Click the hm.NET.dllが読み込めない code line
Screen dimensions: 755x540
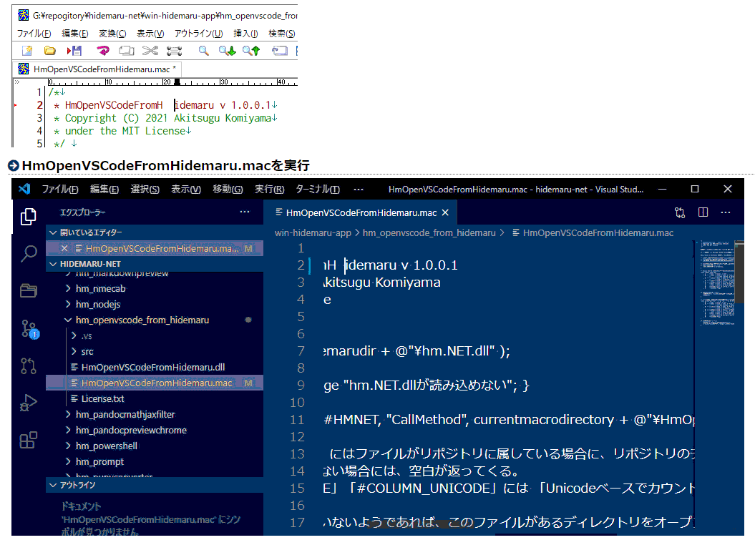pos(426,385)
